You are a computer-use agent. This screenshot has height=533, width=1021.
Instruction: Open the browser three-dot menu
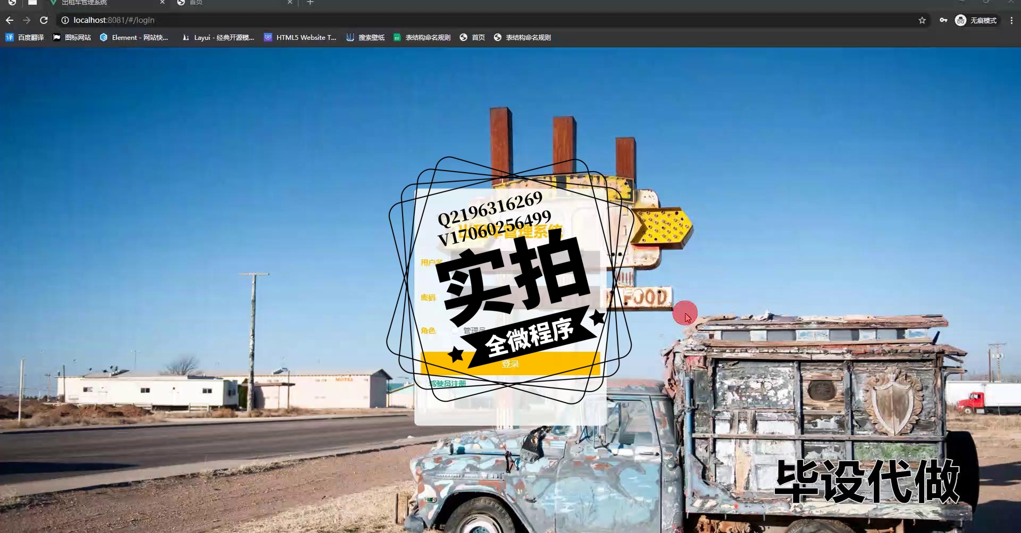tap(1011, 20)
